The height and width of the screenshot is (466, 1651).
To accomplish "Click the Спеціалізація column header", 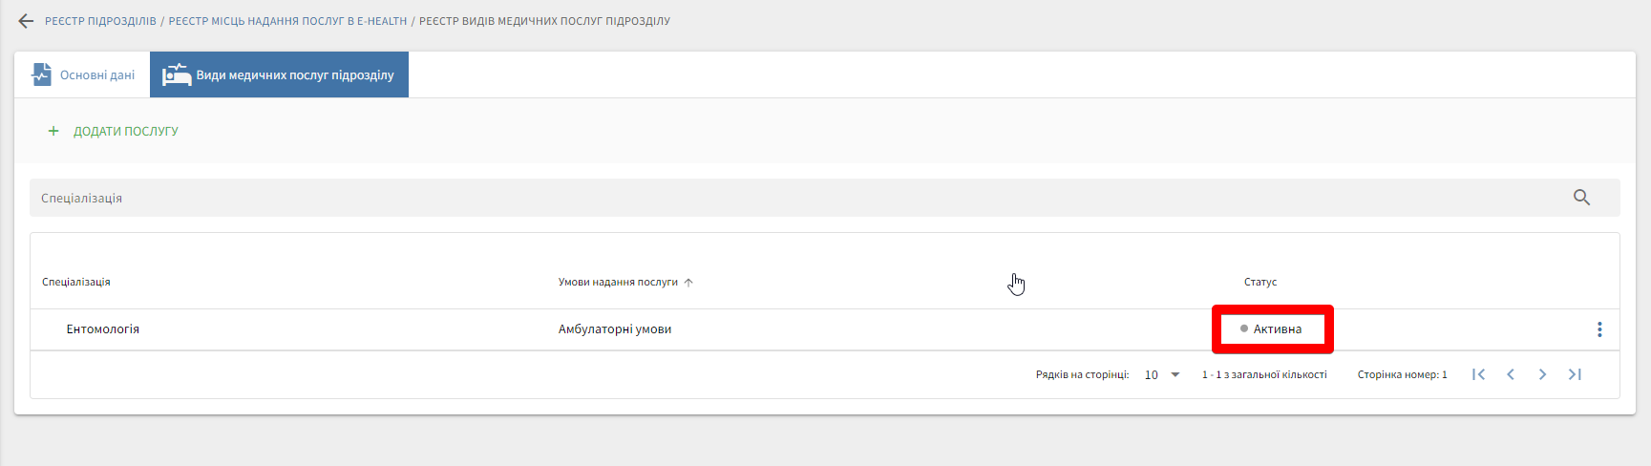I will click(76, 283).
